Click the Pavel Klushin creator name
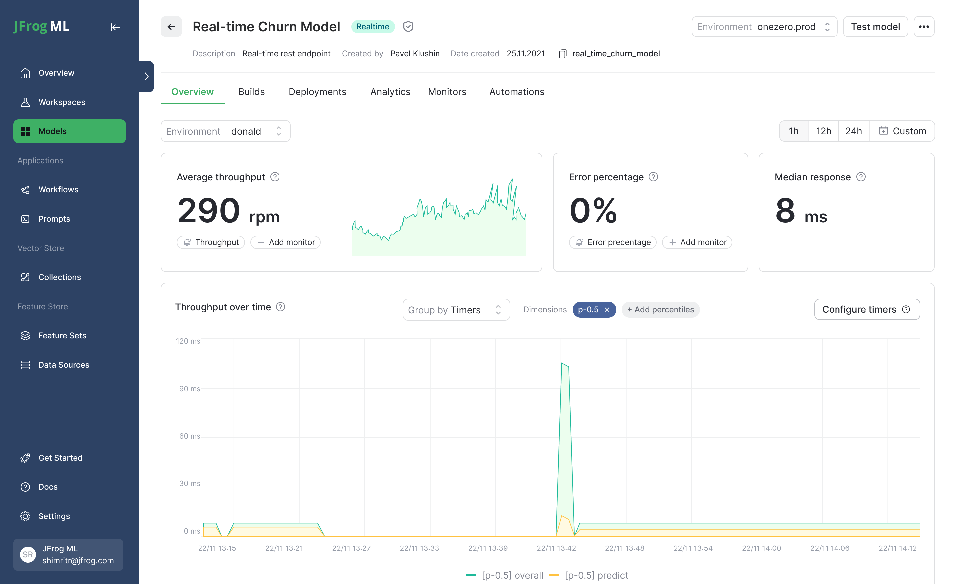 pyautogui.click(x=415, y=54)
